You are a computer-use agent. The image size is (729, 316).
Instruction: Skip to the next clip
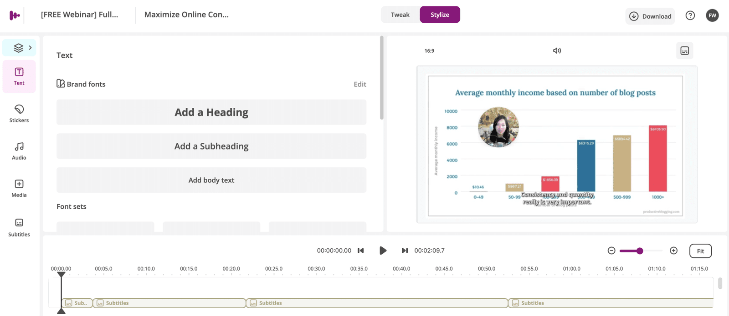(405, 251)
